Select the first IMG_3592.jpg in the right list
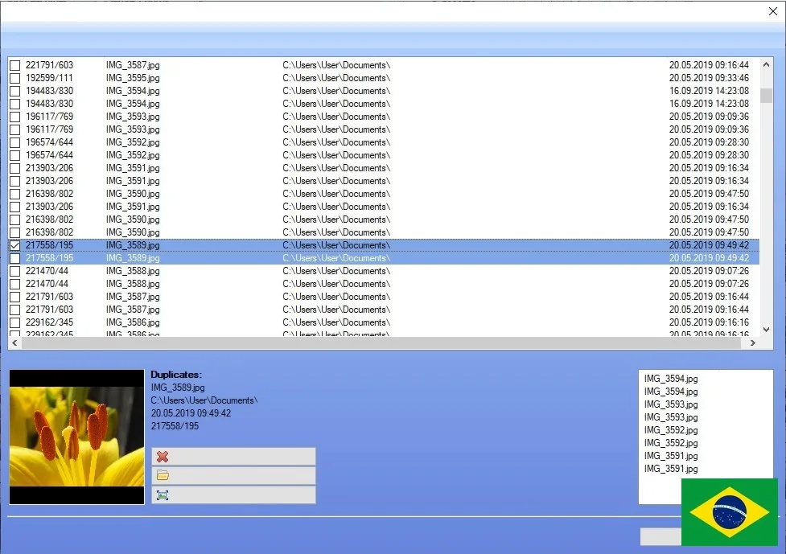 coord(671,430)
